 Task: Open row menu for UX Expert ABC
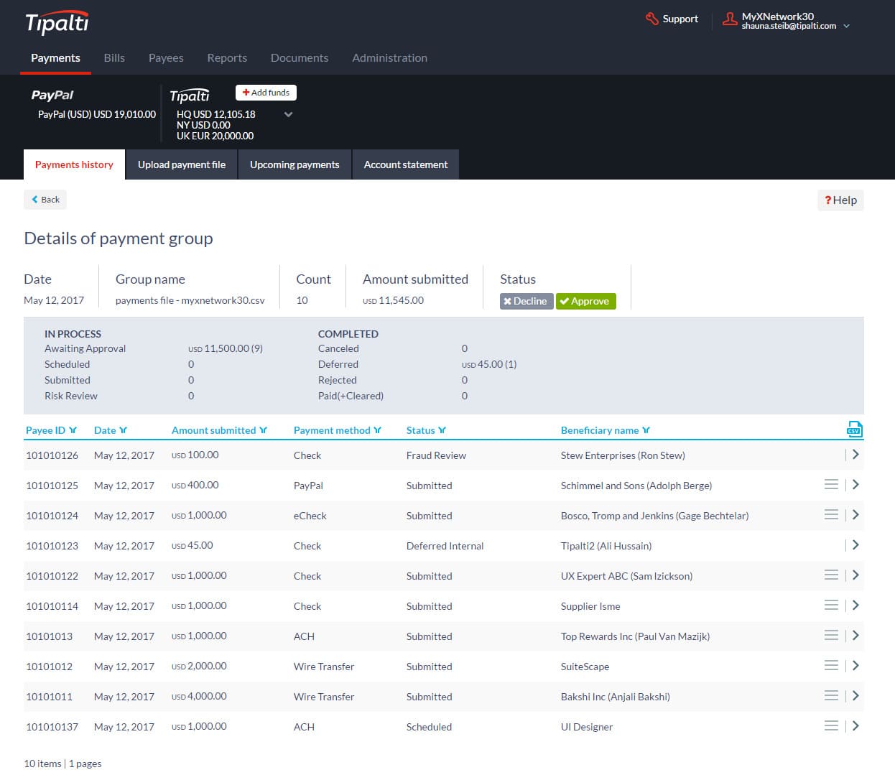click(x=831, y=575)
